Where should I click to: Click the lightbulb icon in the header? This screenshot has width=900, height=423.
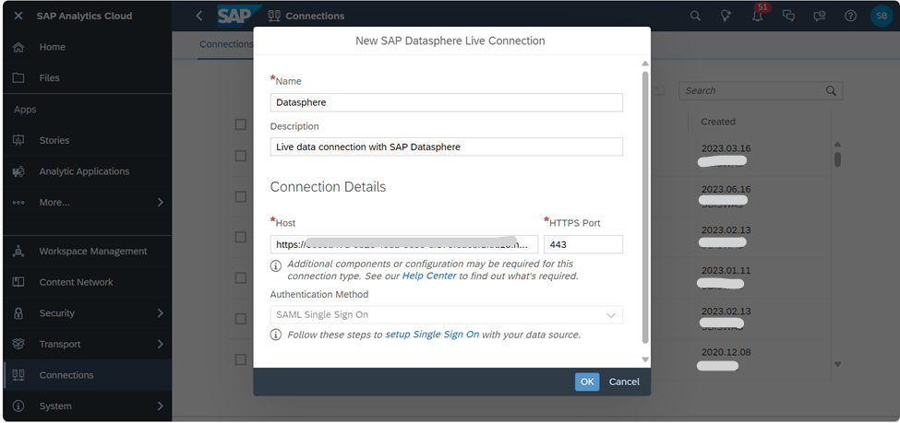coord(726,16)
